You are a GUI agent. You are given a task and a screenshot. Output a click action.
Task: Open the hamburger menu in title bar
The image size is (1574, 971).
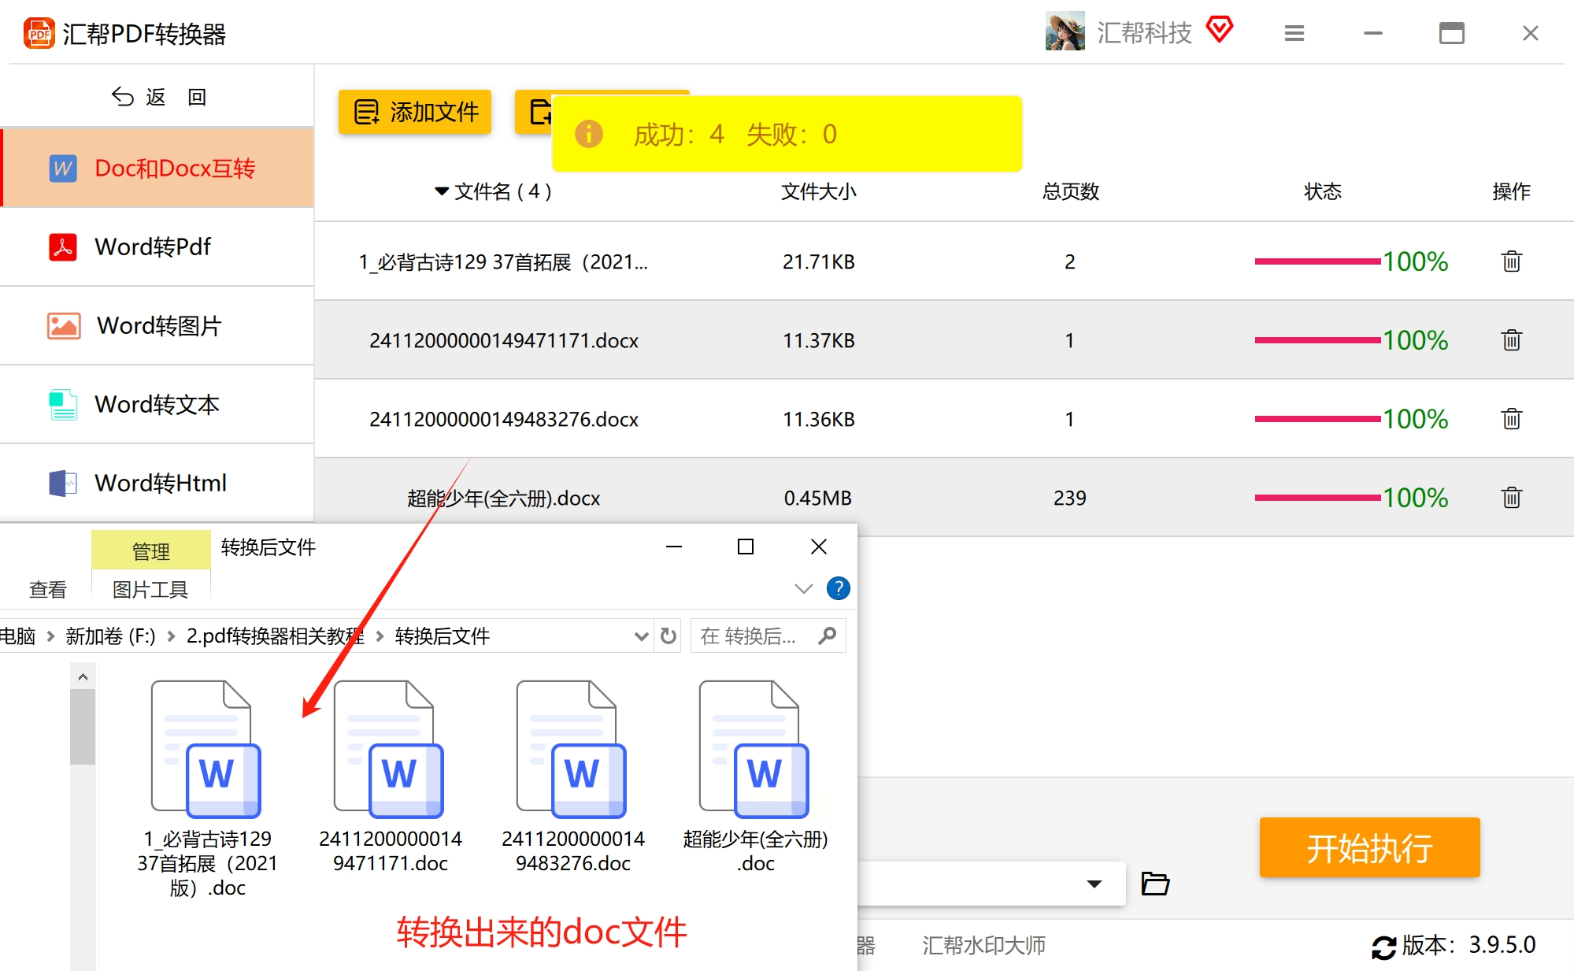[1294, 33]
